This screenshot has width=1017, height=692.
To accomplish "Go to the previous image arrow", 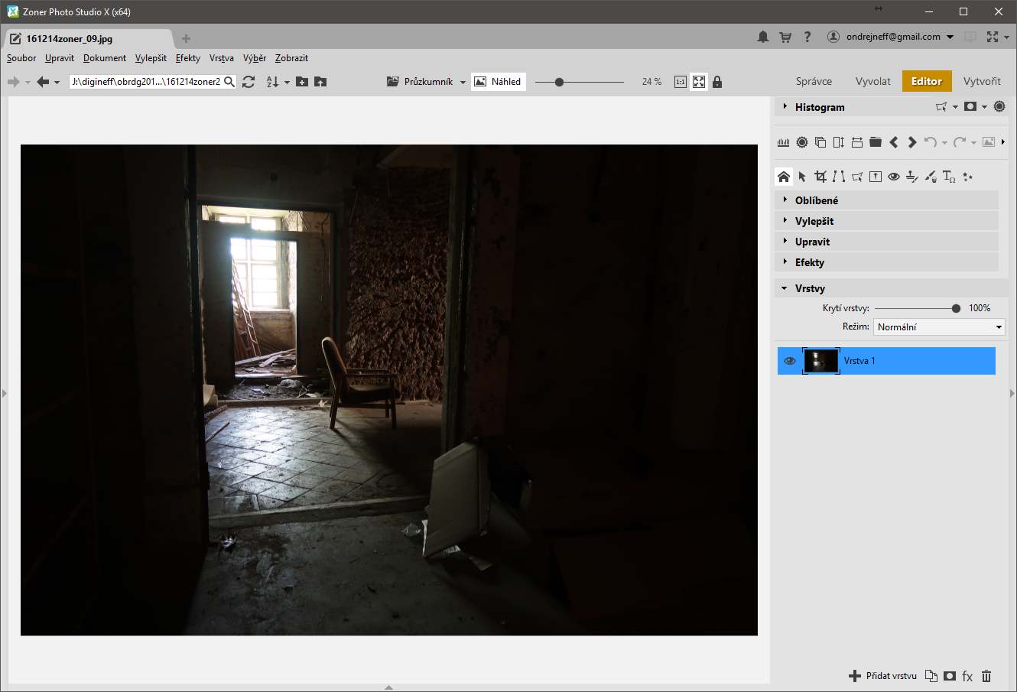I will coord(894,142).
